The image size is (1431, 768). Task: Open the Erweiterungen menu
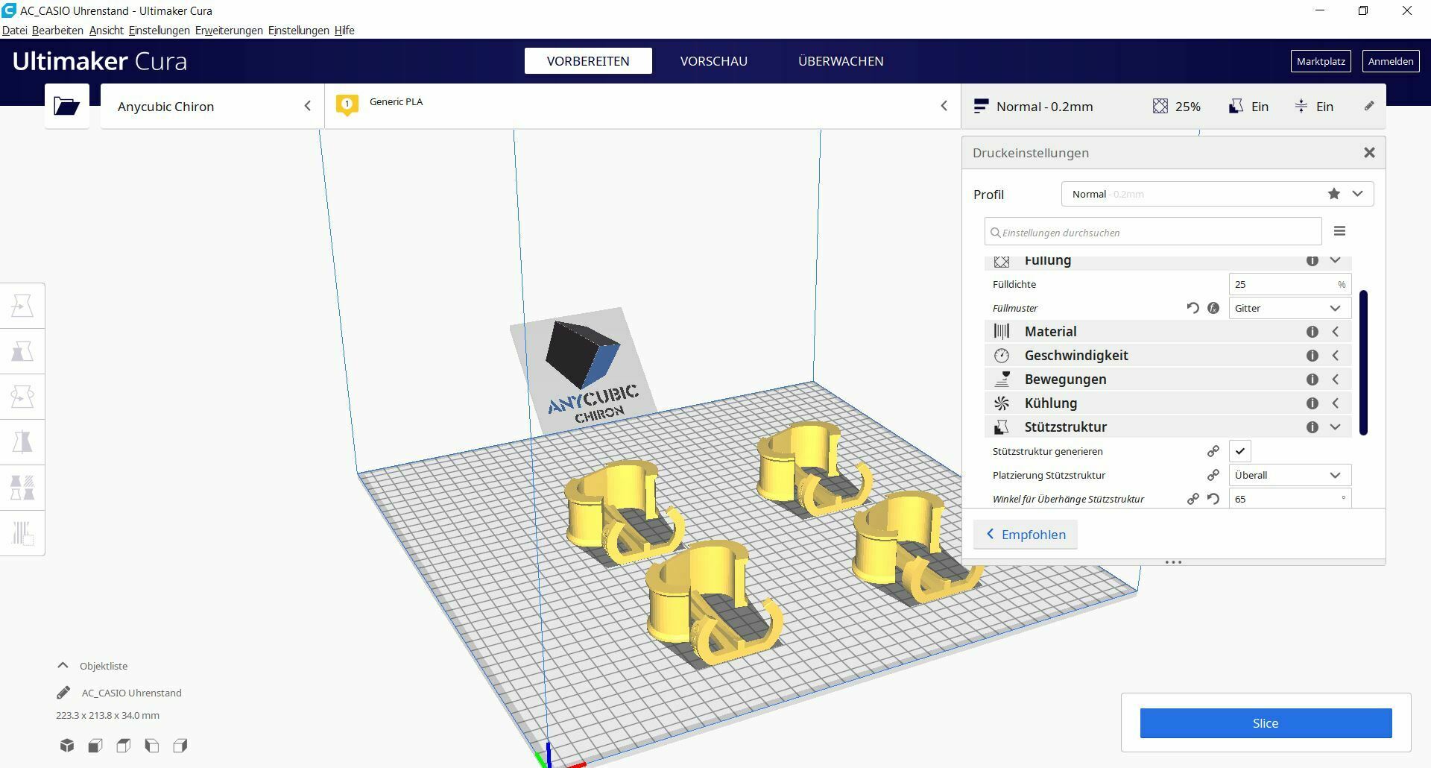[229, 31]
